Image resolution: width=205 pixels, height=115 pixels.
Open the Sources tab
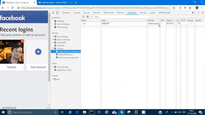tap(86, 13)
